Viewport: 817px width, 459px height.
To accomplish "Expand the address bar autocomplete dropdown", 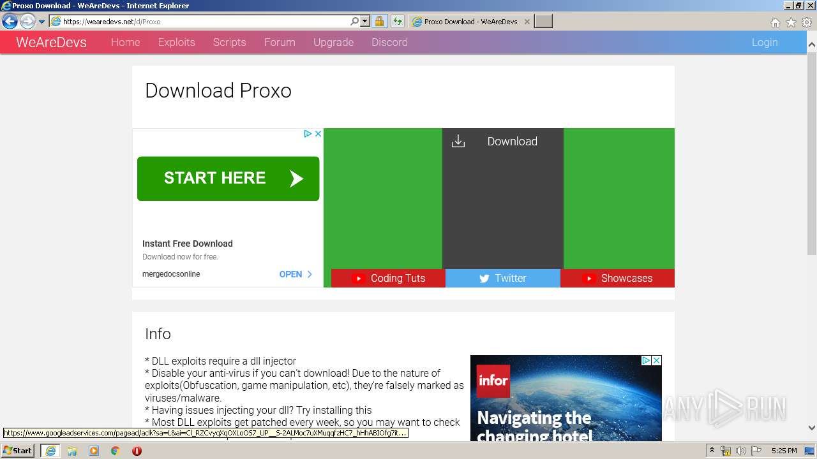I will [365, 21].
